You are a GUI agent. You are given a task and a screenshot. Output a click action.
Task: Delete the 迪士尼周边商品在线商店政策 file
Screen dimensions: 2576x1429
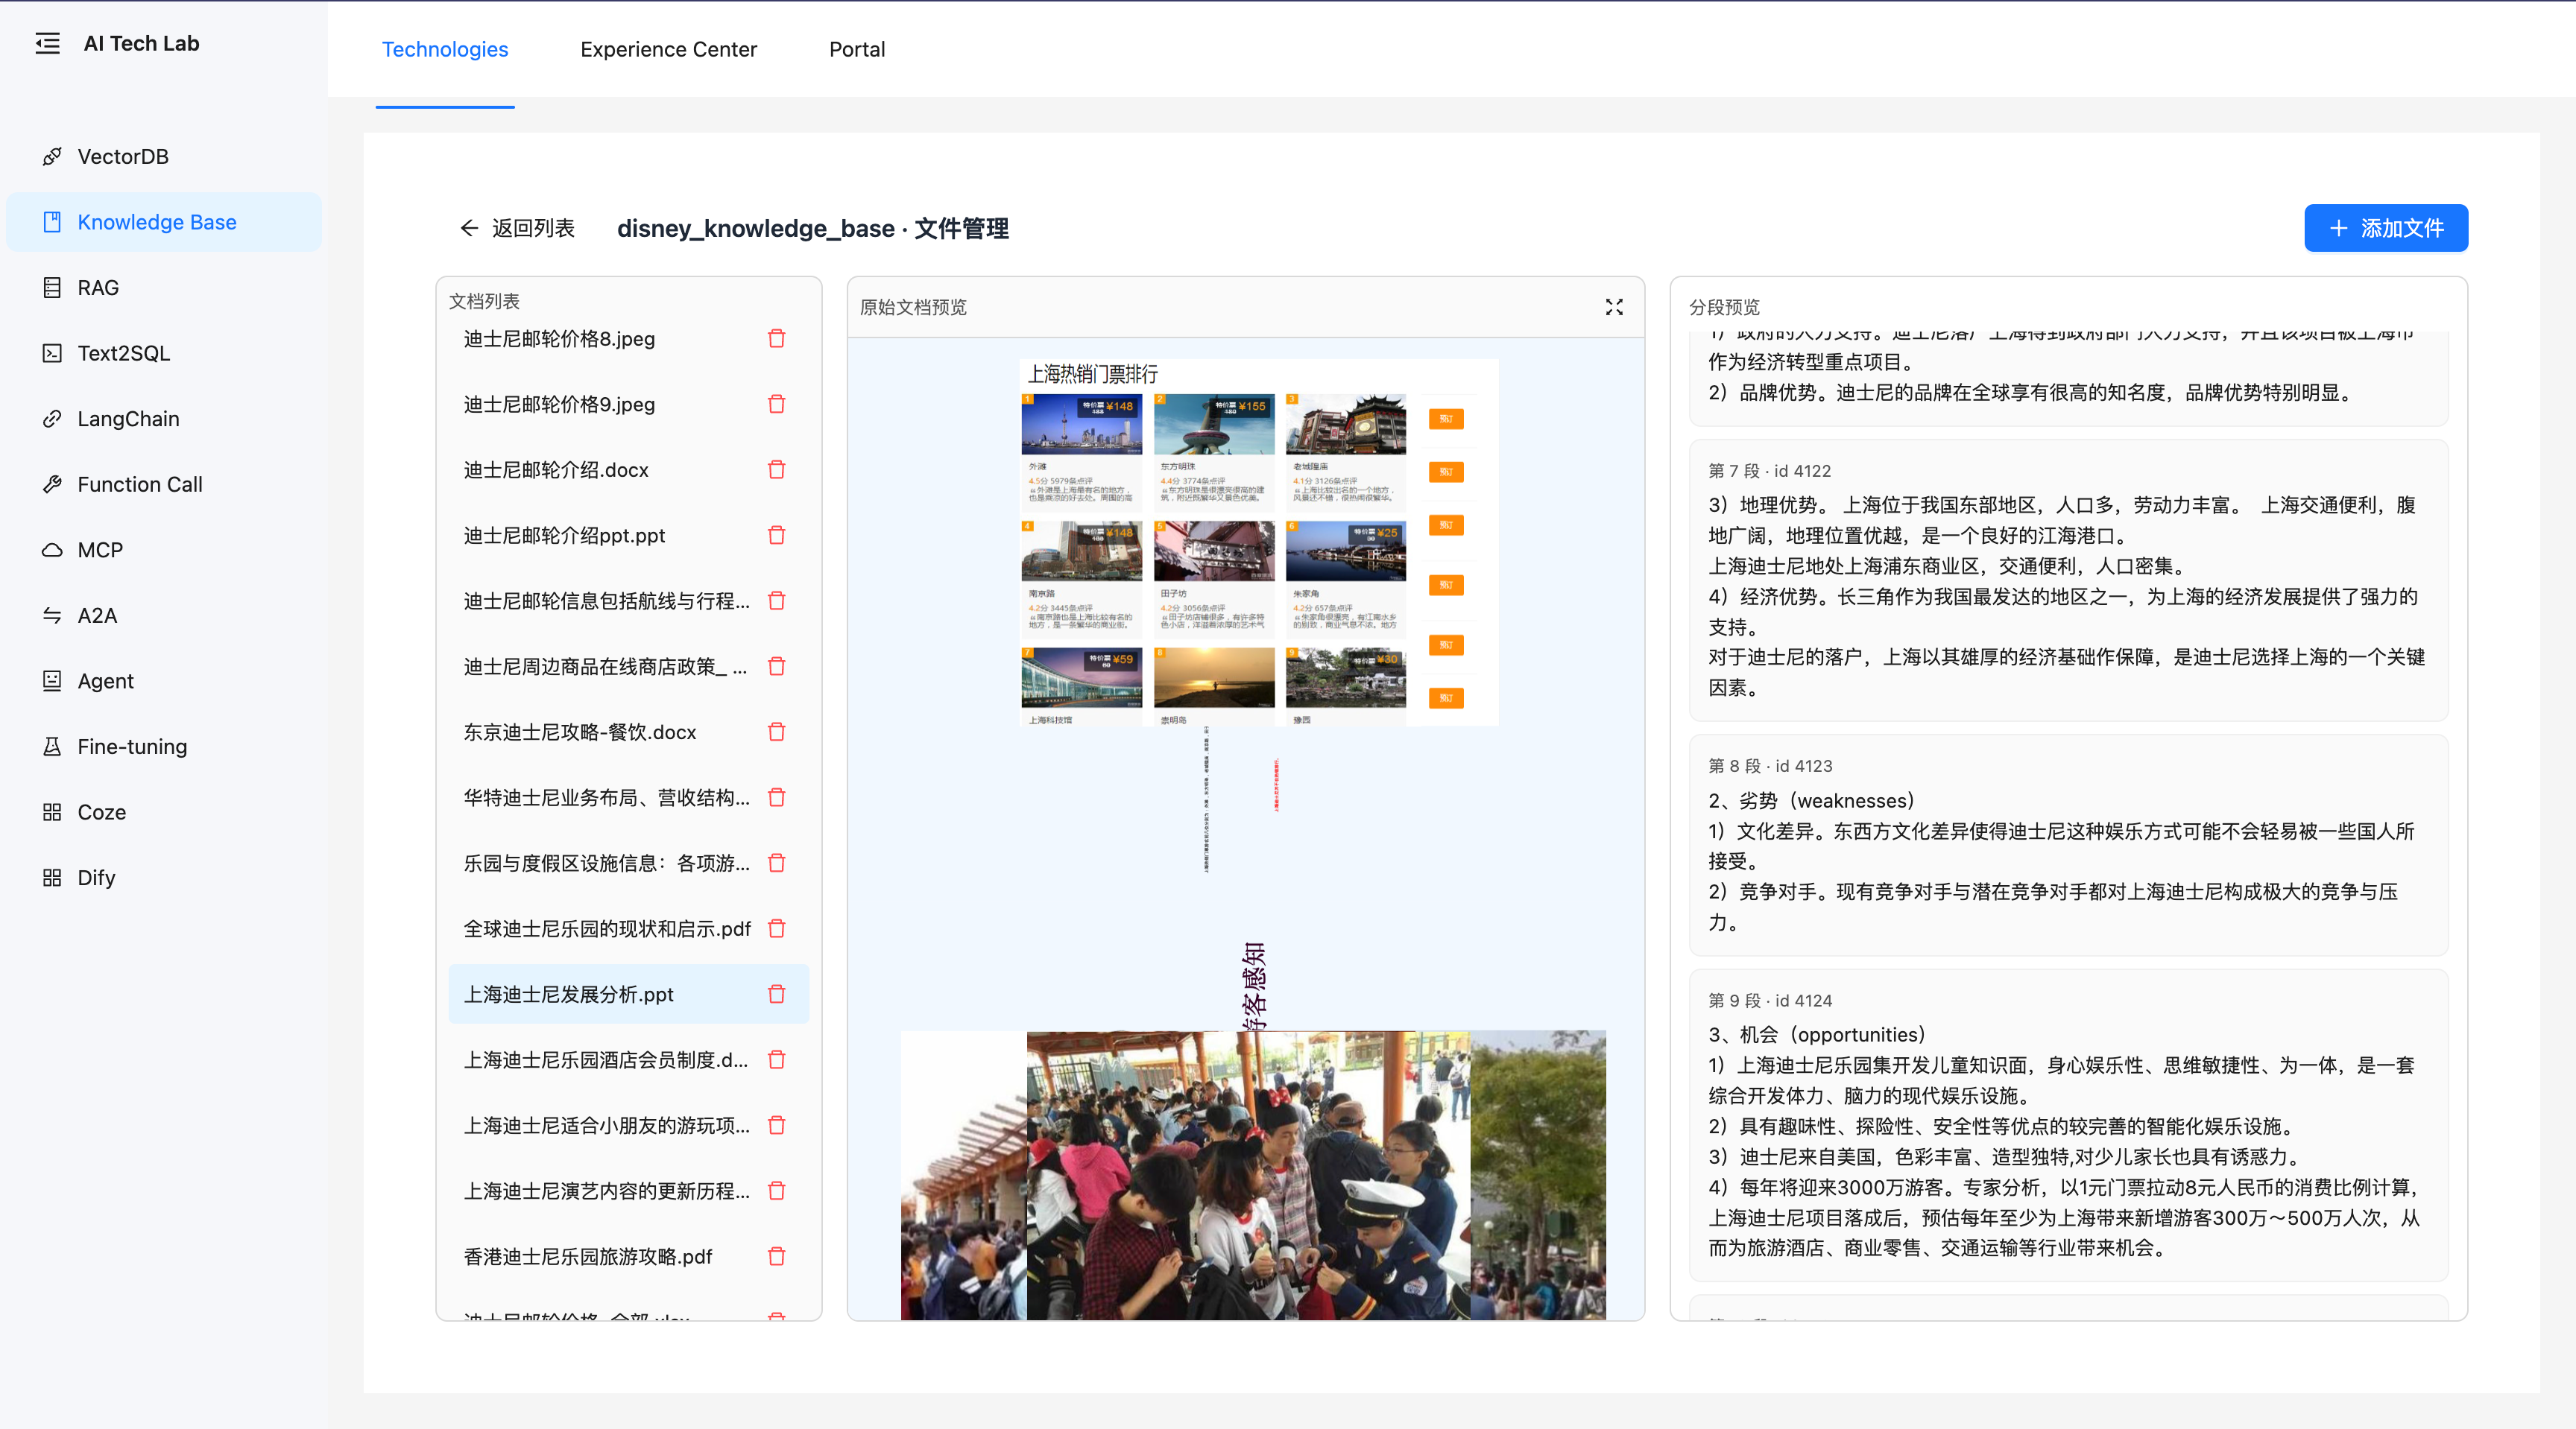pyautogui.click(x=776, y=667)
